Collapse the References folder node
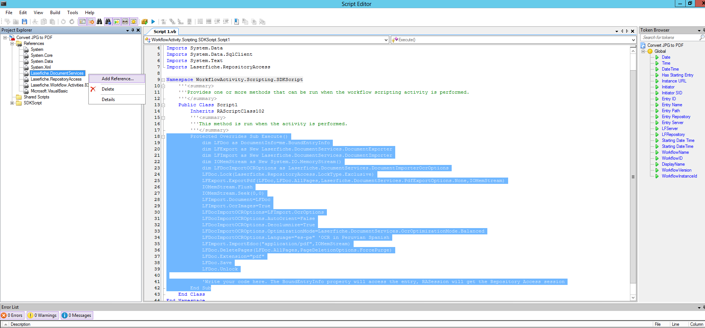 click(12, 43)
